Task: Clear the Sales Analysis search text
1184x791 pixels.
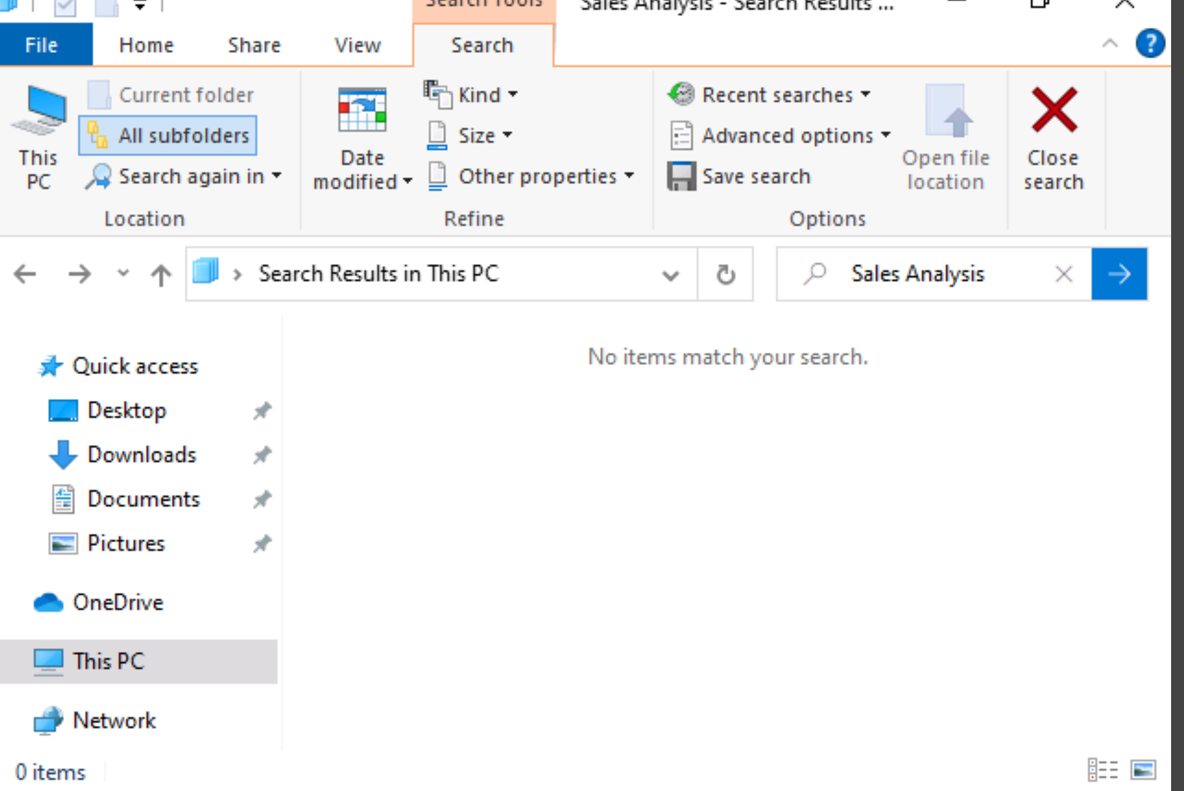Action: coord(1064,274)
